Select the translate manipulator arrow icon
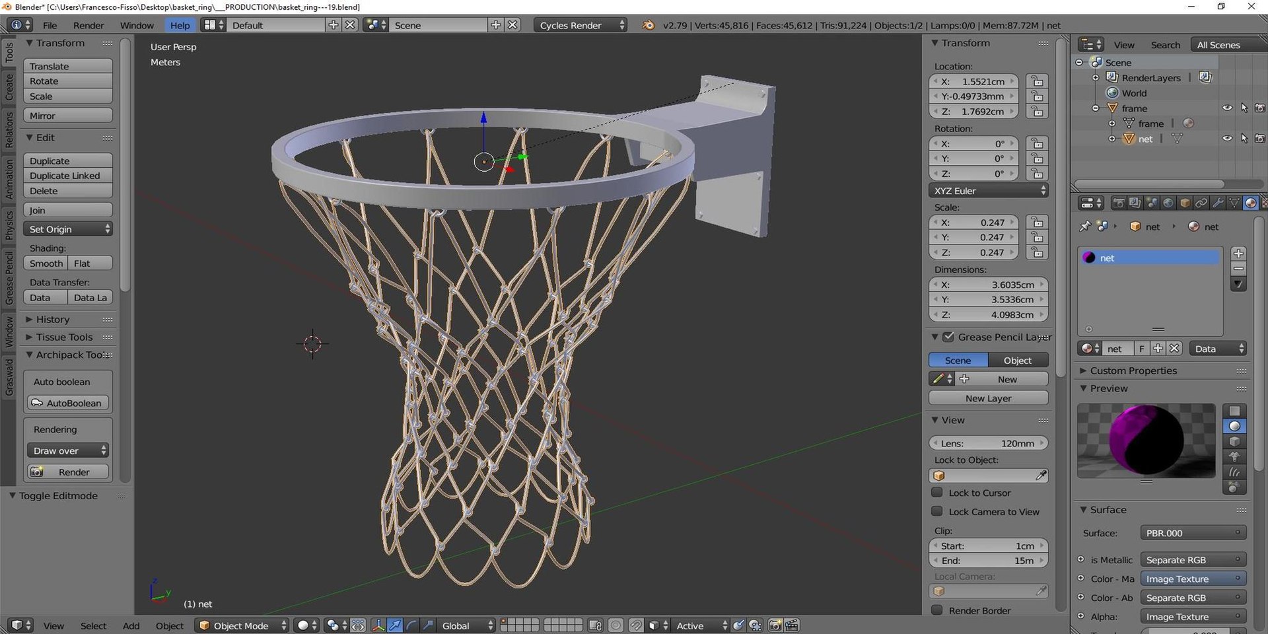Image resolution: width=1268 pixels, height=634 pixels. 395,625
